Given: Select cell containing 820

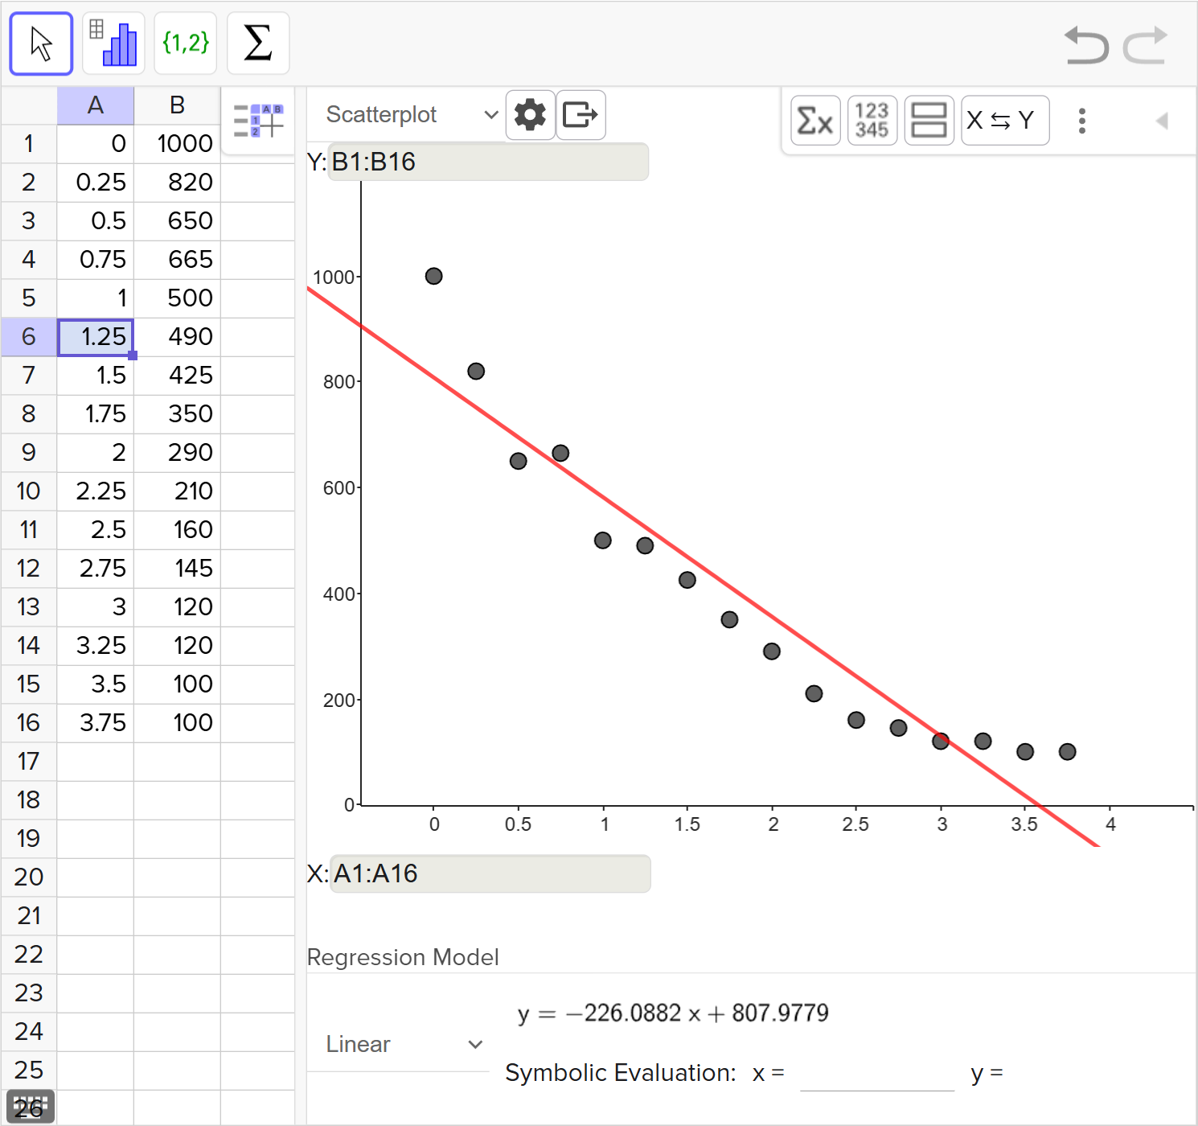Looking at the screenshot, I should coord(177,183).
